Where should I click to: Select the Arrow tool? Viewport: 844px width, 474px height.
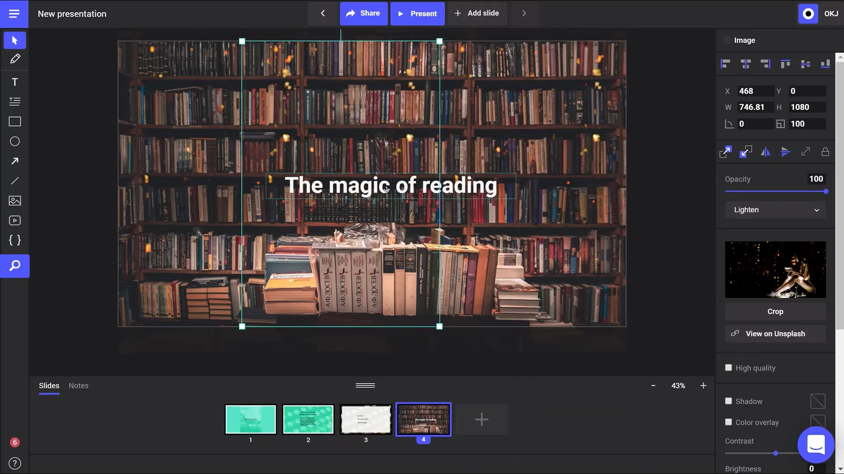pyautogui.click(x=15, y=161)
